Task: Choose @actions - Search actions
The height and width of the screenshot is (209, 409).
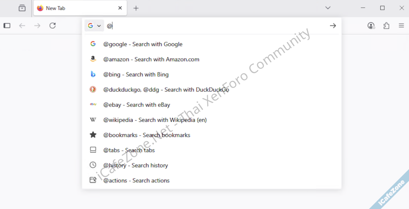Action: click(x=212, y=180)
